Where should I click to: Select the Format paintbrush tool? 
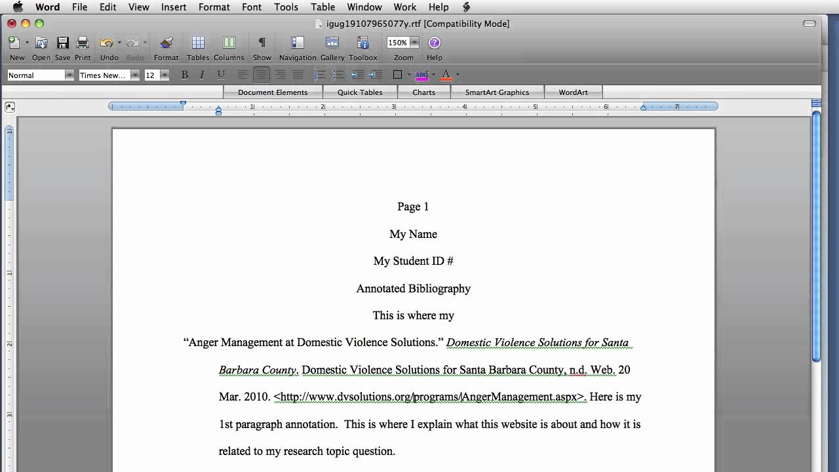[x=166, y=43]
